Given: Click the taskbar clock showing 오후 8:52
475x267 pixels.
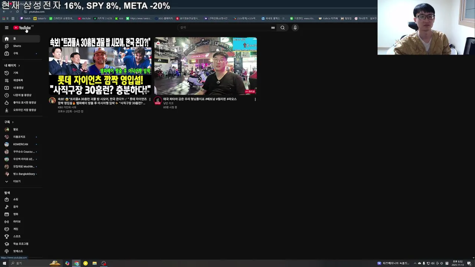Looking at the screenshot, I should coord(458,263).
